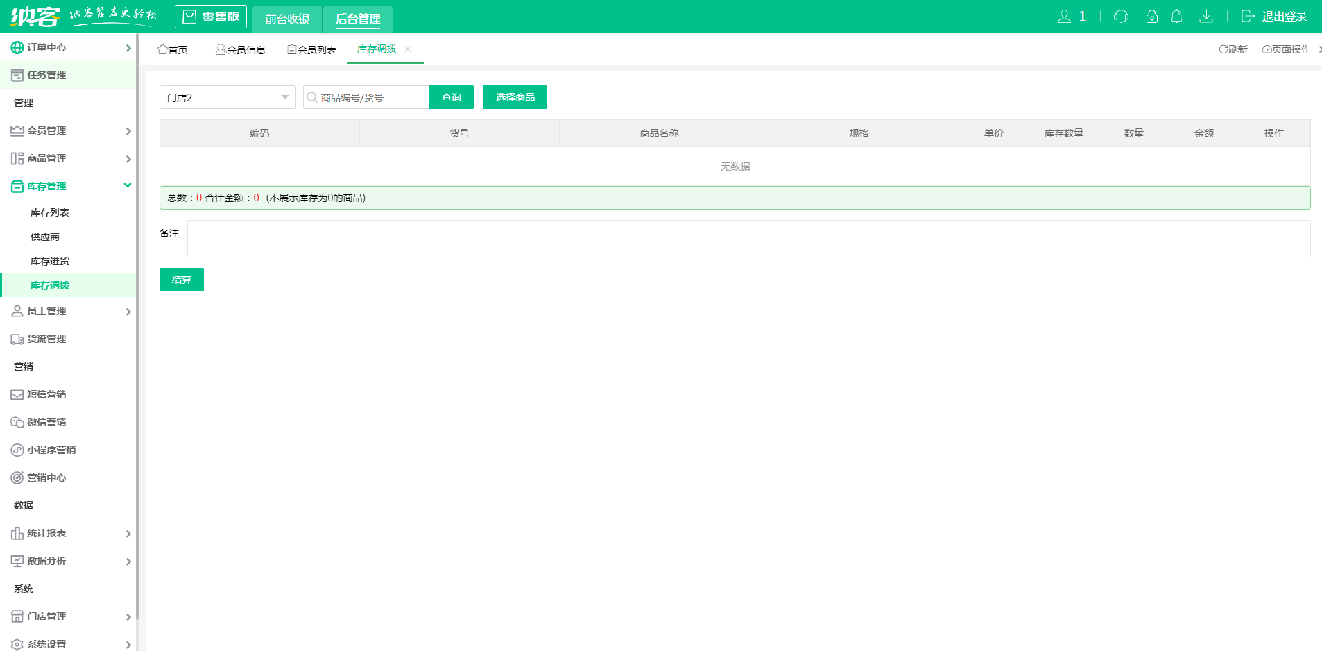The height and width of the screenshot is (651, 1322).
Task: Switch to the 前台收银 tab
Action: [x=287, y=19]
